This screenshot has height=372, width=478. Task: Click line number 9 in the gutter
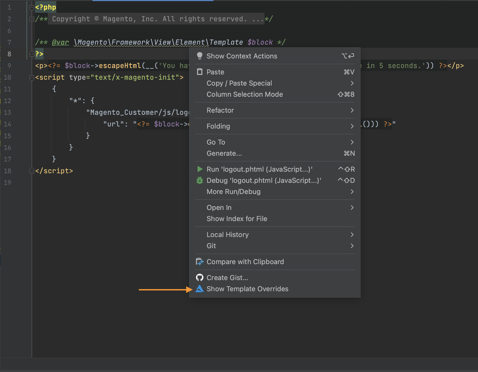pos(9,66)
